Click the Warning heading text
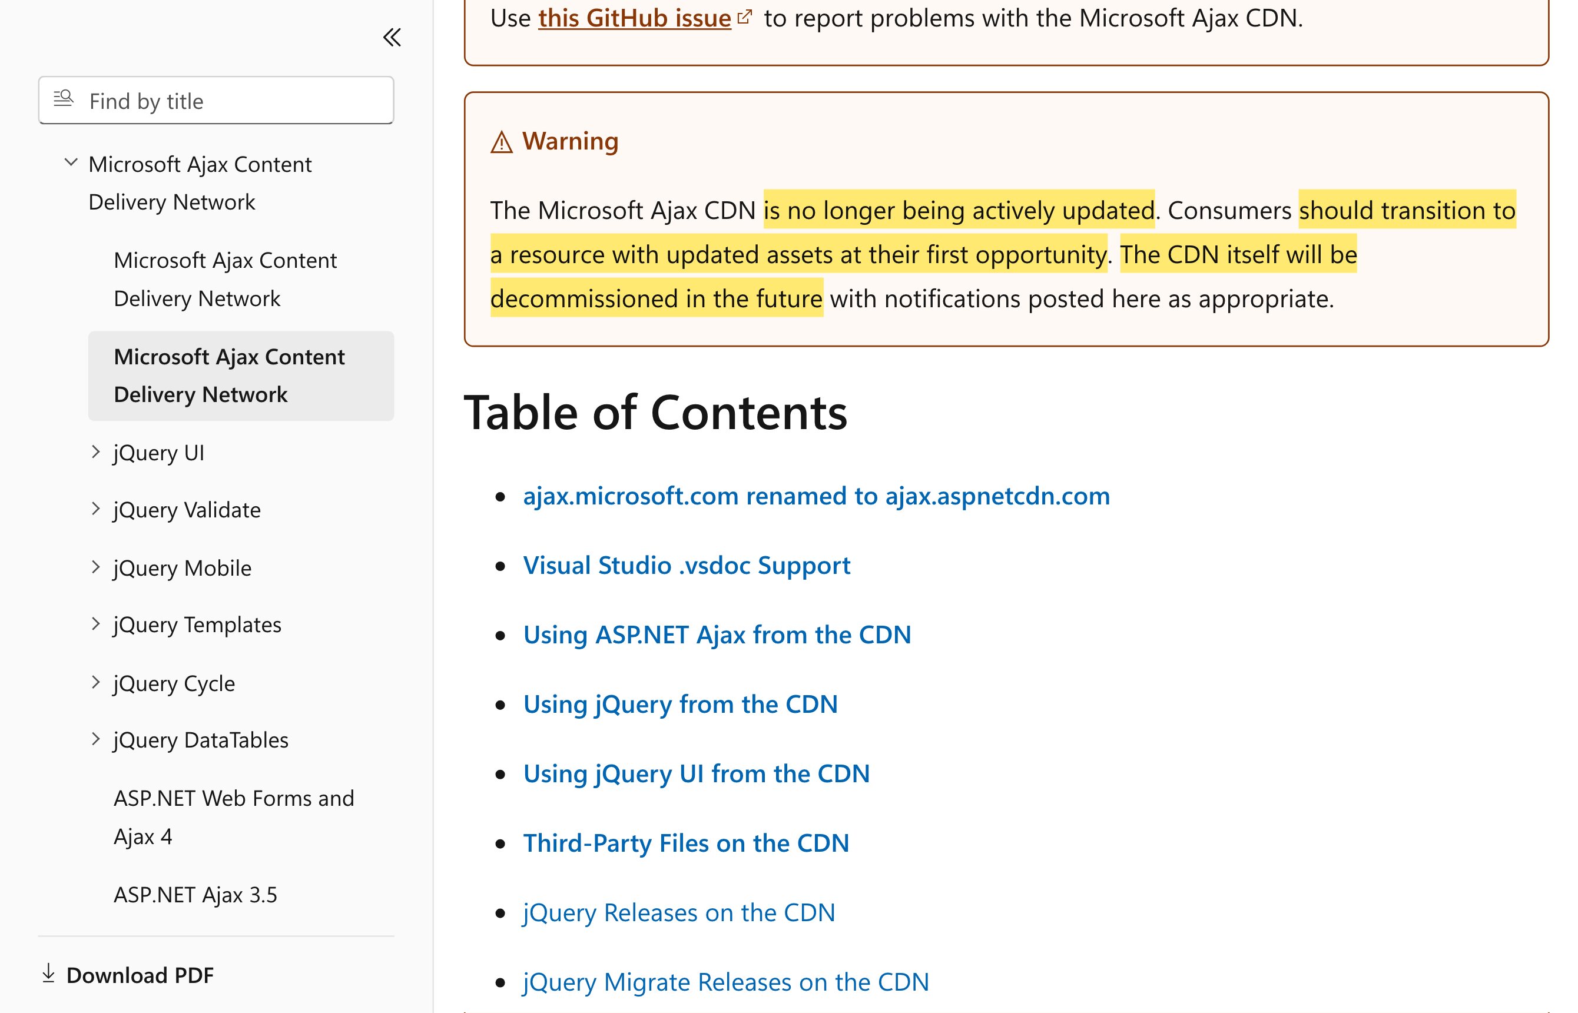Screen dimensions: 1578x1013 571,141
